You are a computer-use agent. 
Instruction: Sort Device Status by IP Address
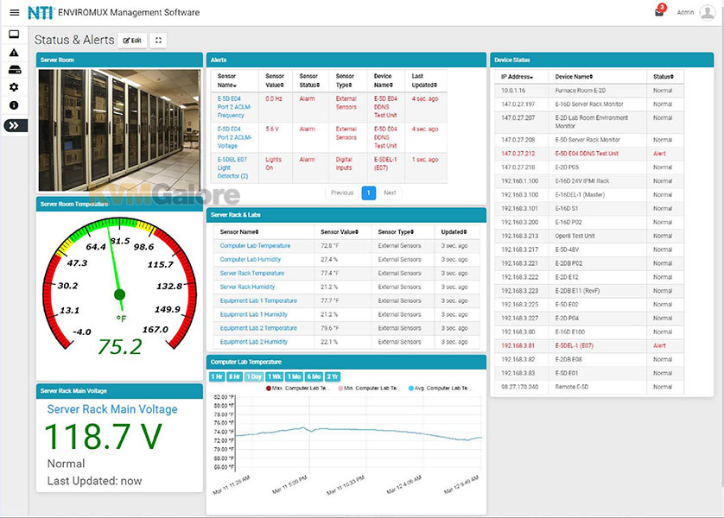tap(518, 77)
